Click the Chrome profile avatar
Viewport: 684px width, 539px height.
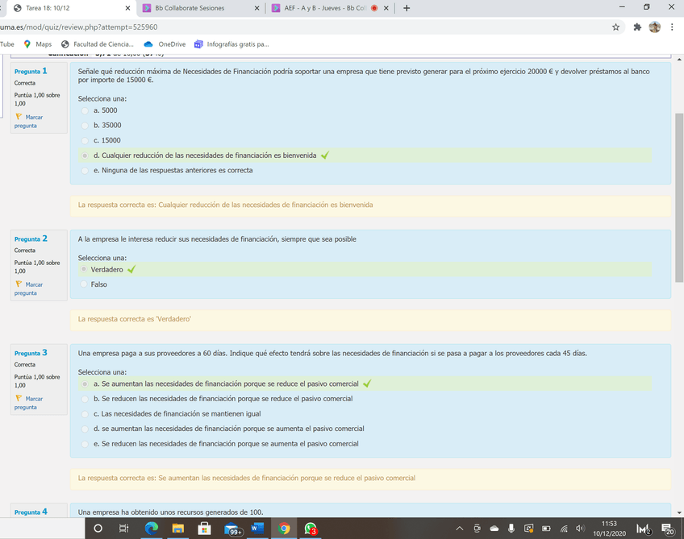click(654, 27)
